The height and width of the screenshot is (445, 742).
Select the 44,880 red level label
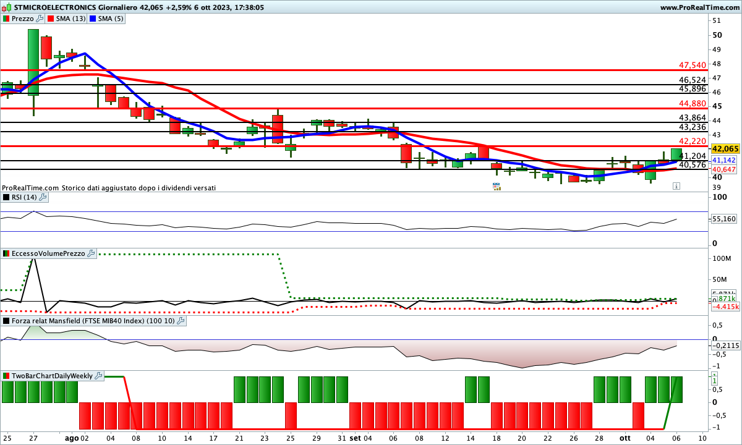(x=692, y=103)
